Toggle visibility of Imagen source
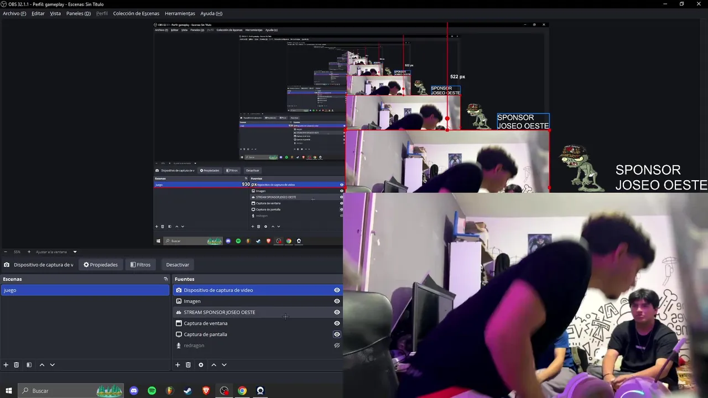This screenshot has width=708, height=398. coord(337,301)
